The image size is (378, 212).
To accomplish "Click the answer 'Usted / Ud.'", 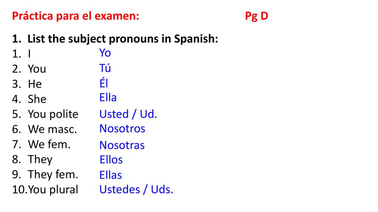I will pos(128,114).
